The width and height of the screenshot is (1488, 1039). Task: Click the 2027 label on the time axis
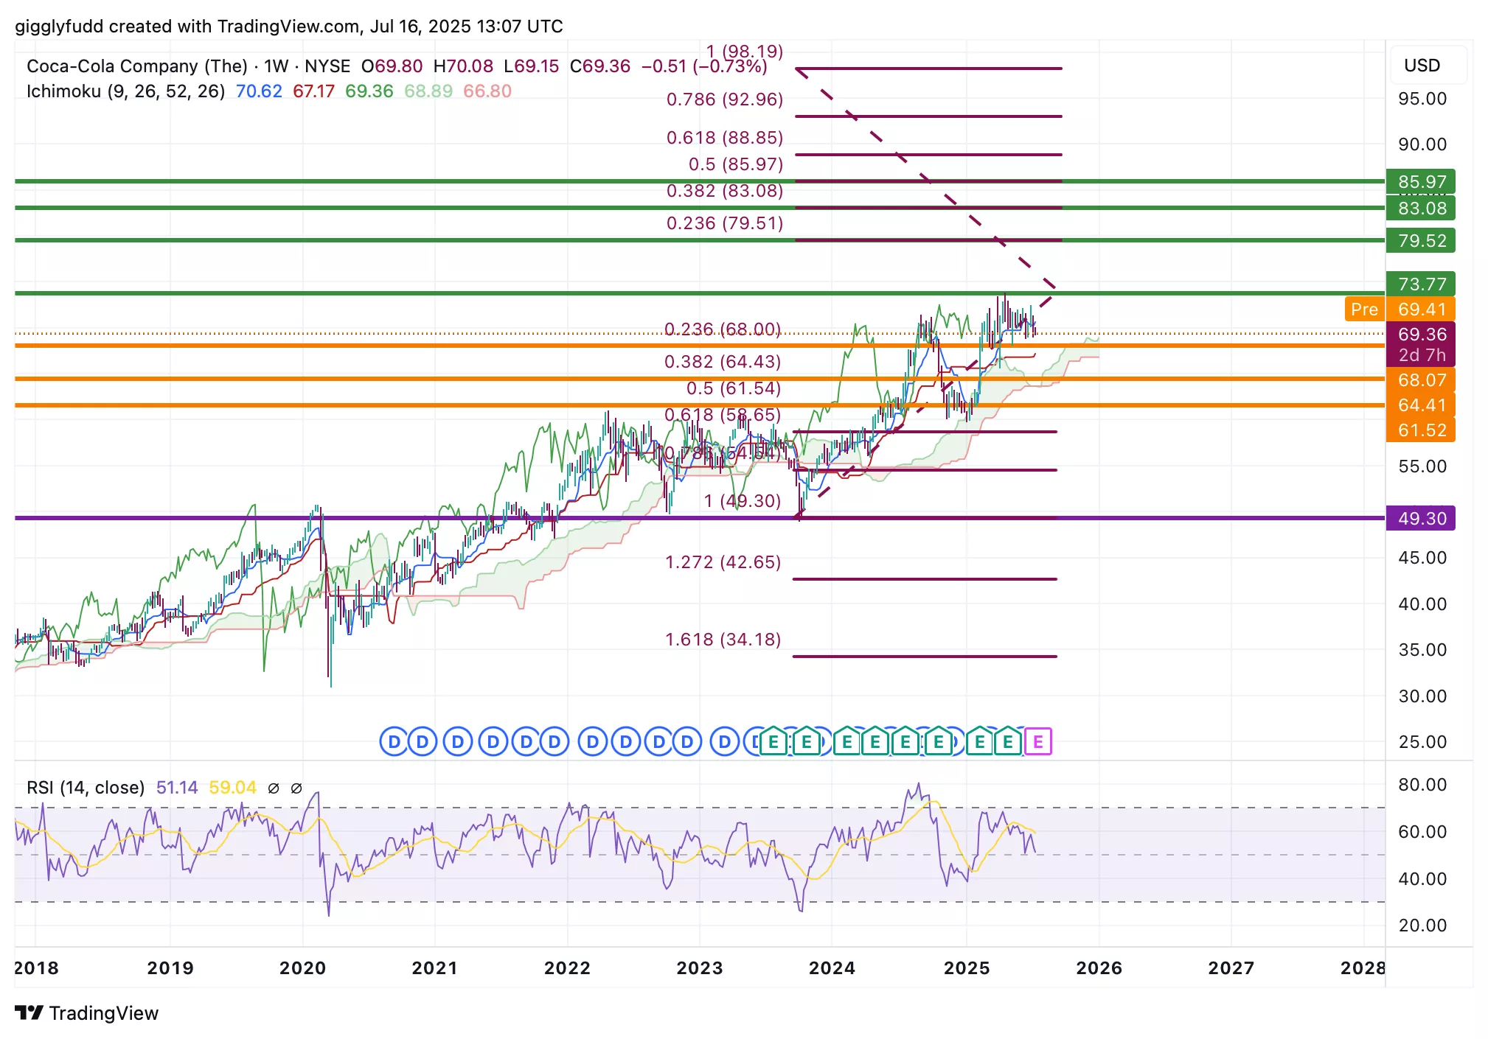click(1231, 968)
